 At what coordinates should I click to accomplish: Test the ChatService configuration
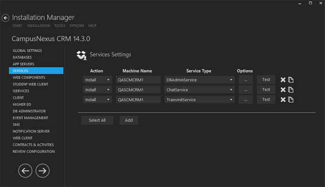(x=266, y=90)
